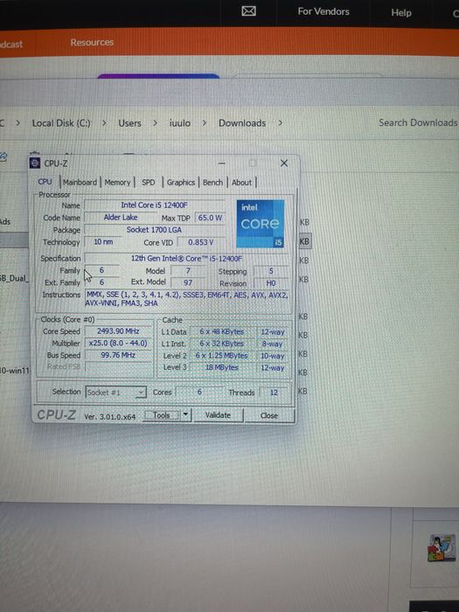Click the share icon in the Explorer toolbar
Screen dimensions: 459x612
(3, 157)
